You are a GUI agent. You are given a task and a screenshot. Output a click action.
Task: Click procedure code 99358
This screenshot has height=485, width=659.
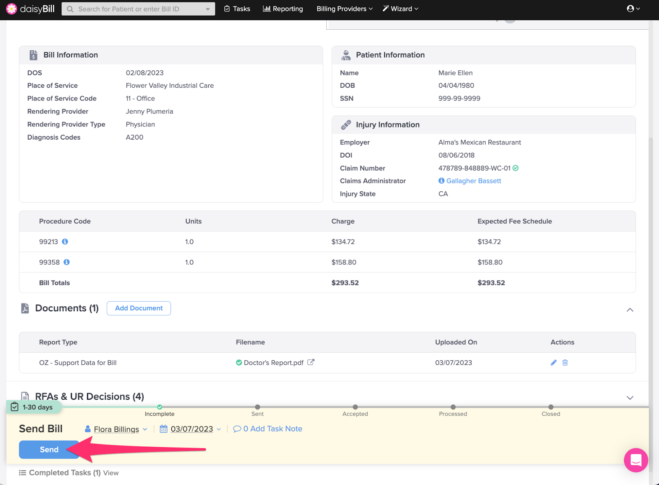coord(49,262)
